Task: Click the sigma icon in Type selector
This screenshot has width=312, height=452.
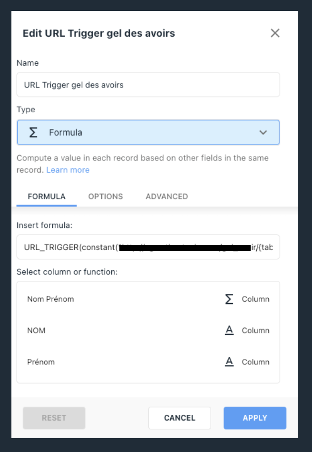Action: click(33, 132)
